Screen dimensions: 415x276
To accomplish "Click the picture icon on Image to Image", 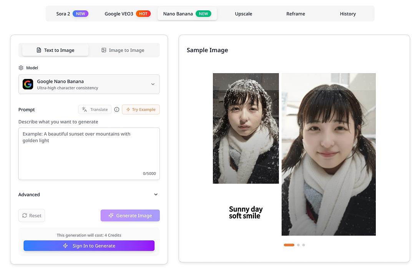I will tap(103, 50).
